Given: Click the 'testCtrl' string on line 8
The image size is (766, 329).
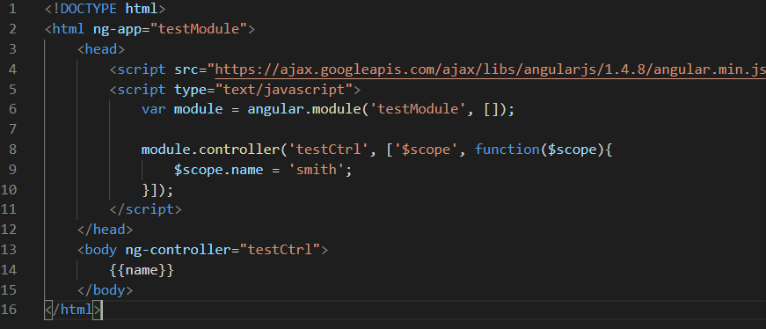Looking at the screenshot, I should 329,149.
